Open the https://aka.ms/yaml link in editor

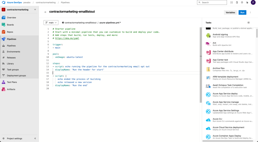pos(67,38)
